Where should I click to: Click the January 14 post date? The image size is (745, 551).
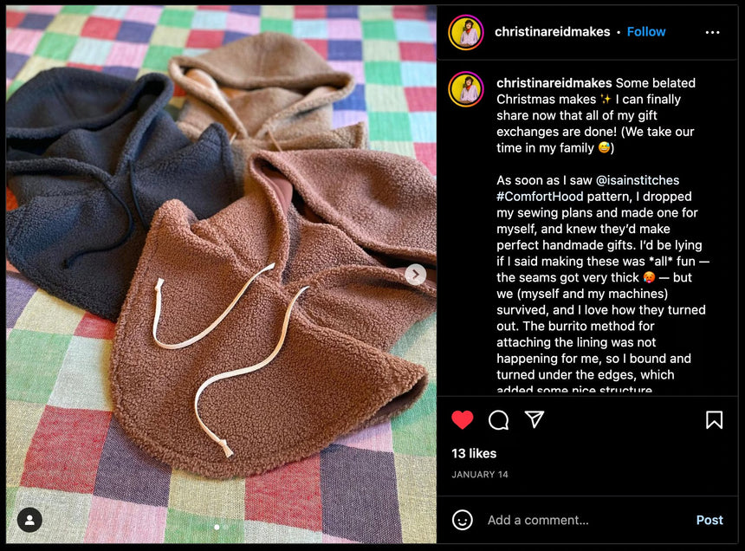click(479, 475)
